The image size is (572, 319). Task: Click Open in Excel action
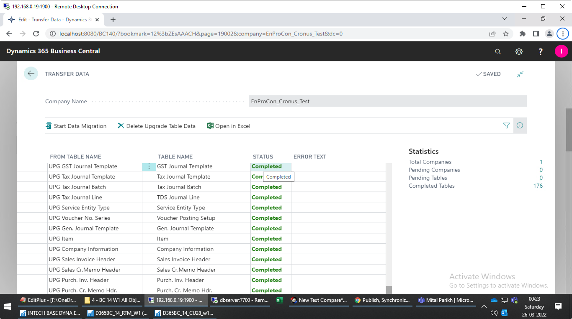(x=229, y=126)
